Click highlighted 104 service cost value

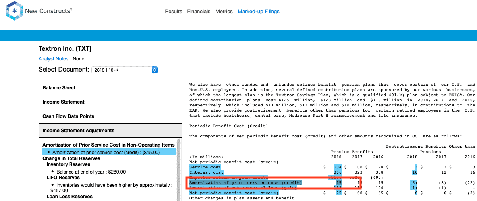coord(338,167)
